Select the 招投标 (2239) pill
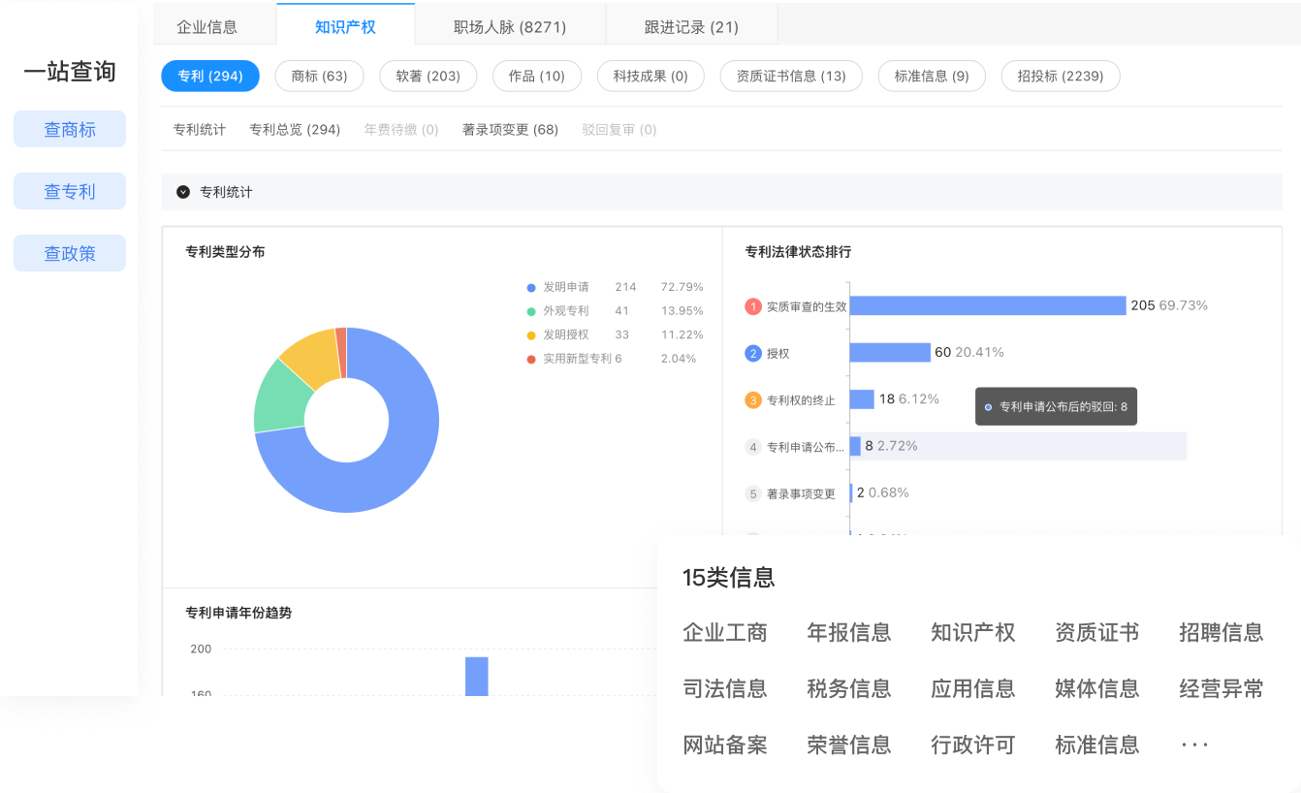The height and width of the screenshot is (793, 1301). [x=1061, y=76]
